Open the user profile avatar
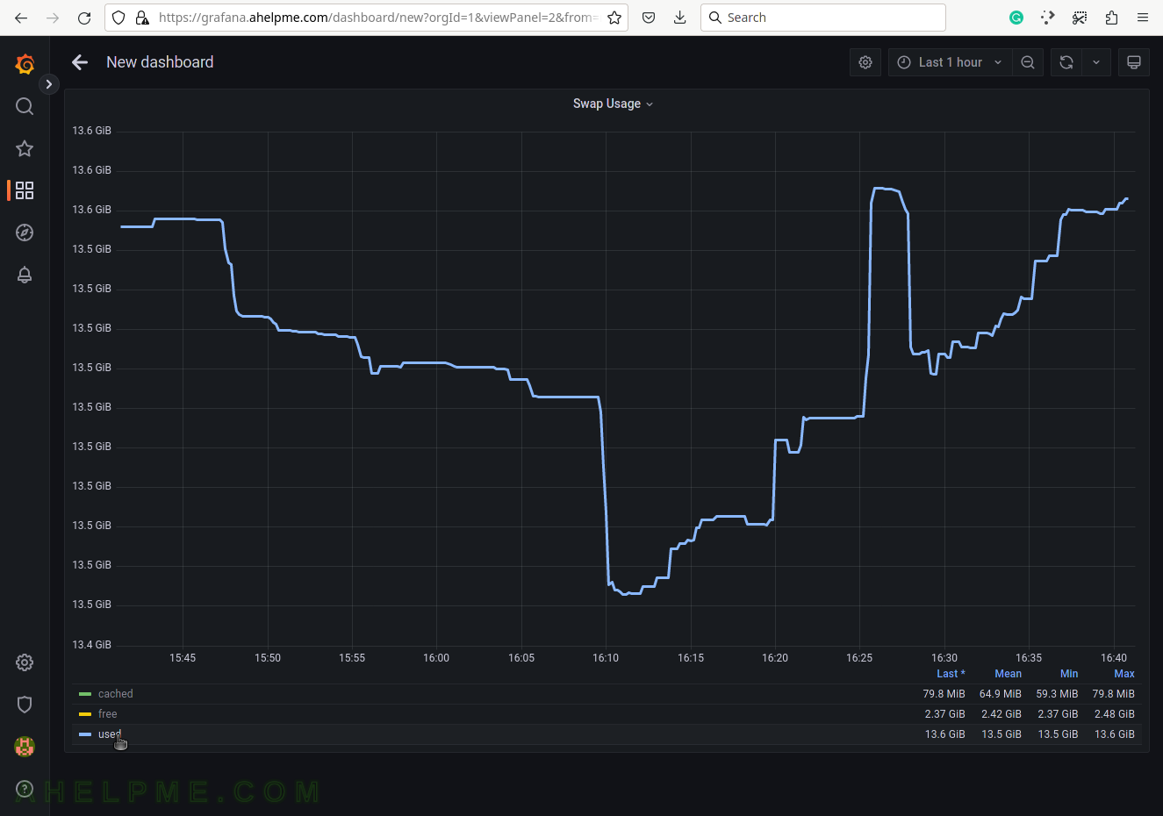 tap(25, 747)
